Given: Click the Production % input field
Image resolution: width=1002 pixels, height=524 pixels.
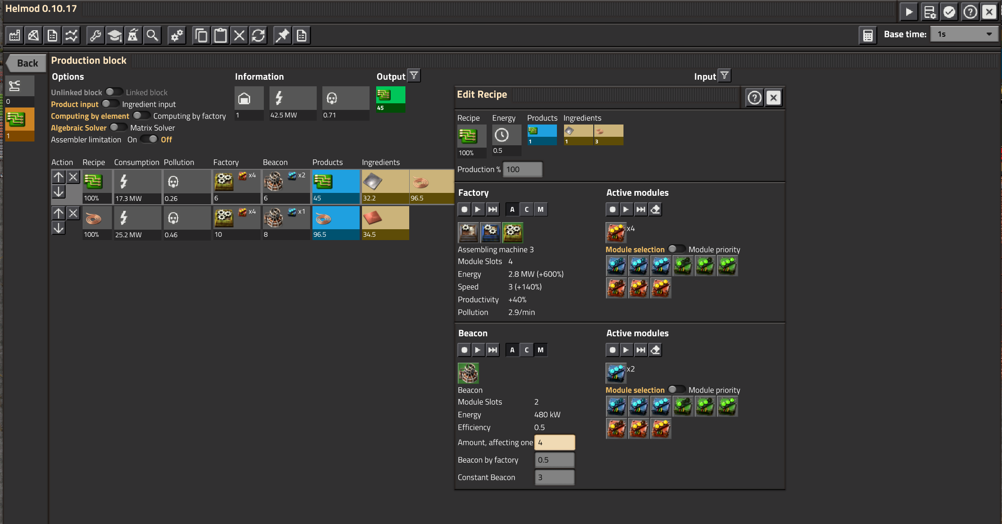Looking at the screenshot, I should (523, 169).
